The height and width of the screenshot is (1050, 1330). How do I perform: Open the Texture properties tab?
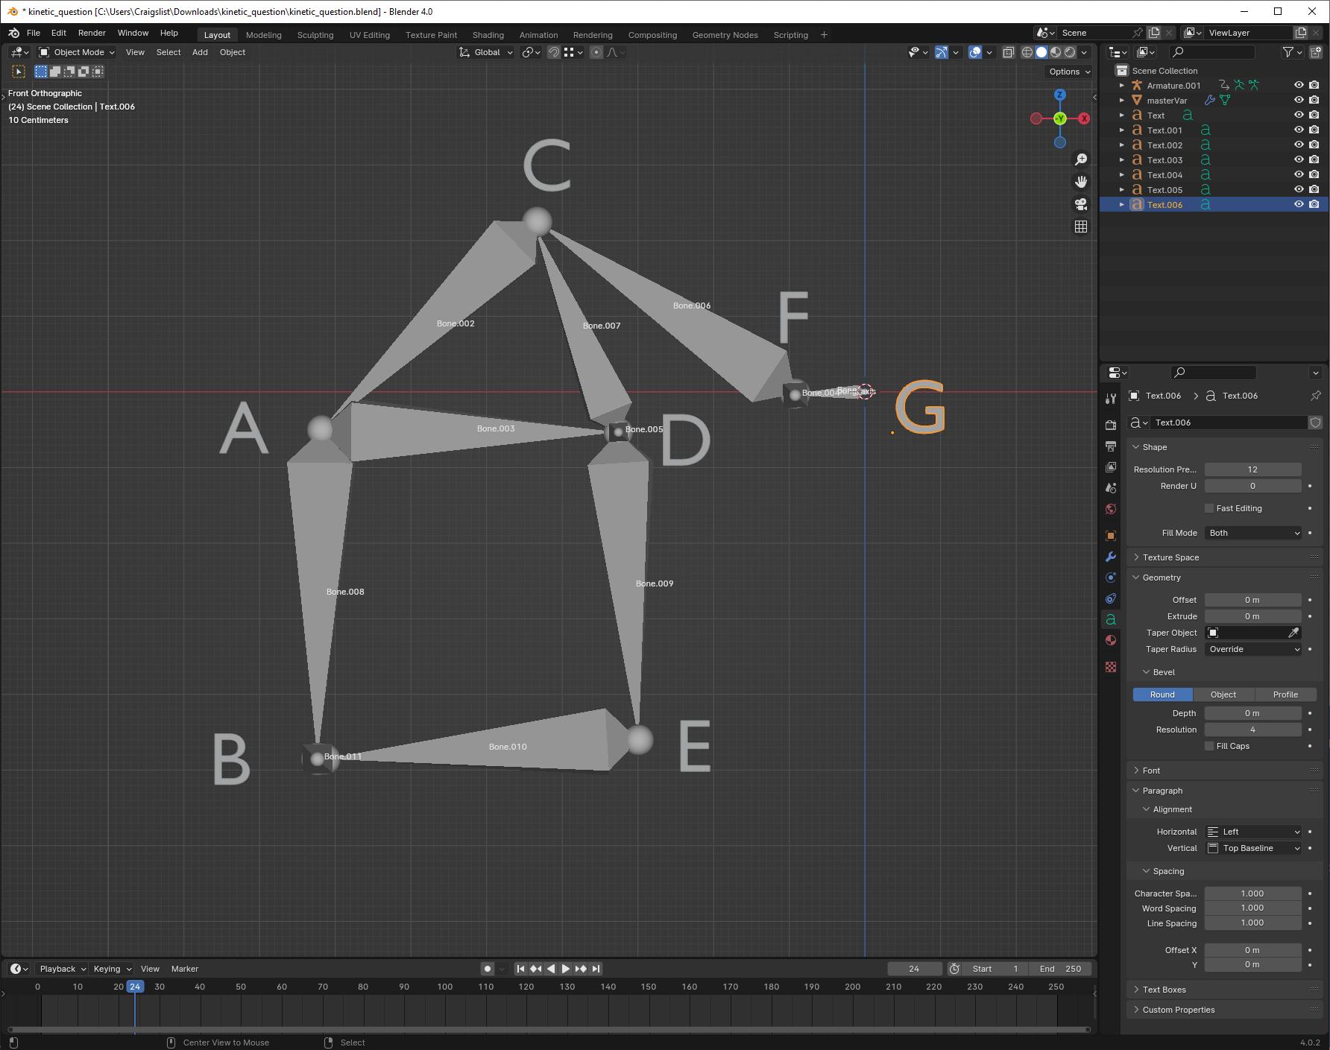point(1111,667)
